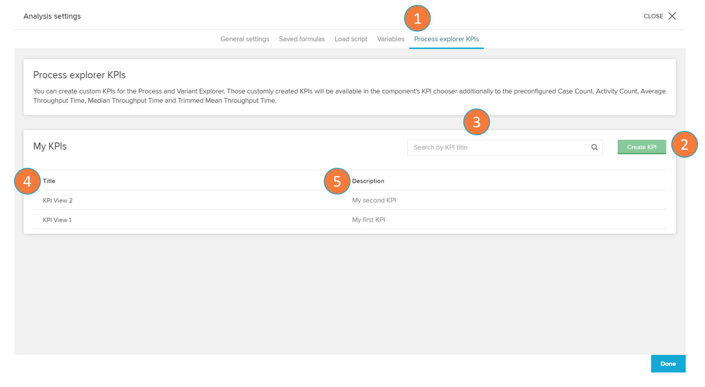Go to the Load script tab
This screenshot has width=705, height=387.
pyautogui.click(x=351, y=39)
